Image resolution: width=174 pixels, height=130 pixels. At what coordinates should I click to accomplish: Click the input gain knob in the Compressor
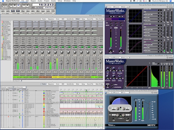110,49
